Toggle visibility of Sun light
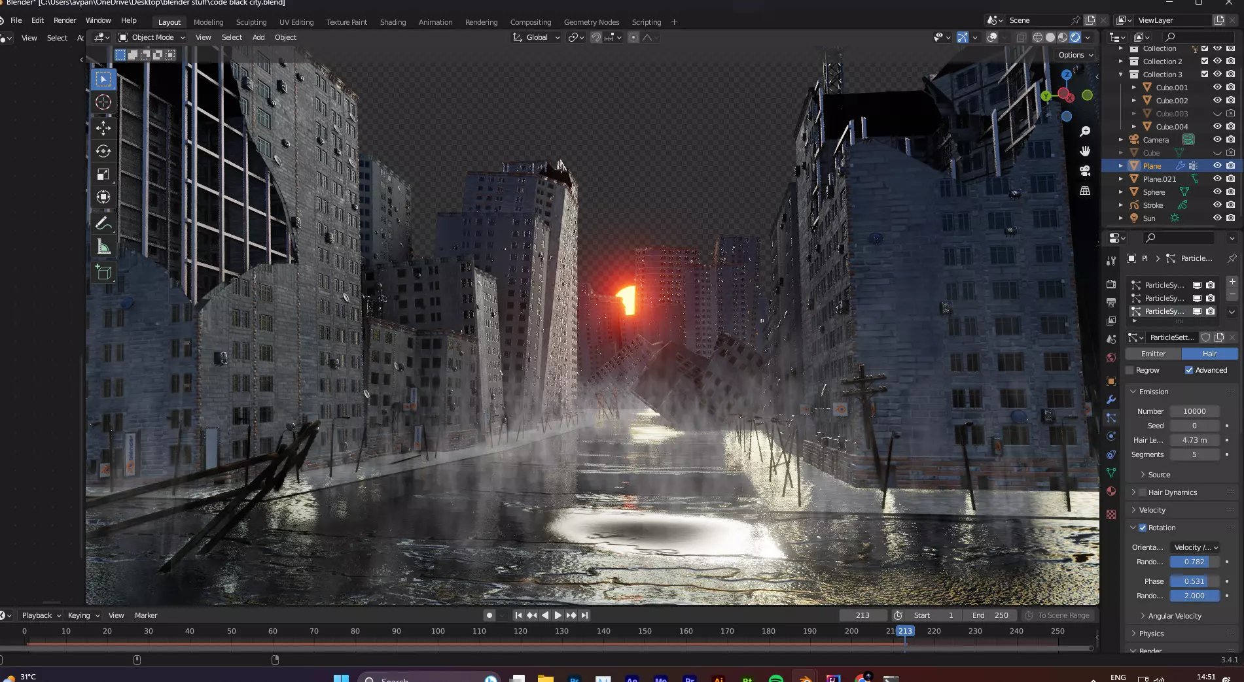 pos(1217,218)
